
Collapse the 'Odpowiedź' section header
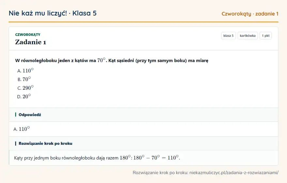click(143, 114)
